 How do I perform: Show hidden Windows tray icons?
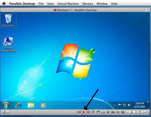[115, 105]
